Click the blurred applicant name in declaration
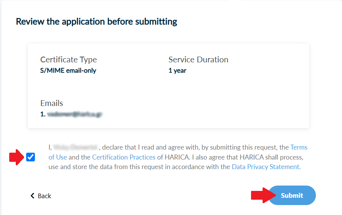Viewport: 342px width, 215px height. (x=76, y=147)
